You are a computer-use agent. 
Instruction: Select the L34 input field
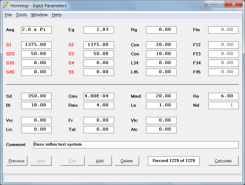[x=161, y=63]
